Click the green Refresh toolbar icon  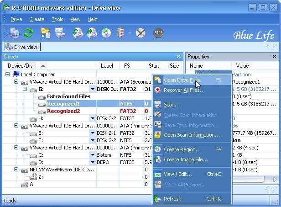(x=28, y=33)
